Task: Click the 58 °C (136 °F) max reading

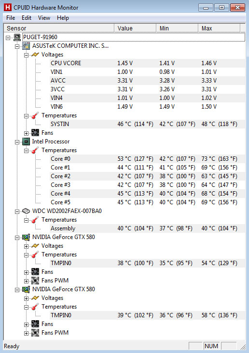Action: click(x=219, y=315)
